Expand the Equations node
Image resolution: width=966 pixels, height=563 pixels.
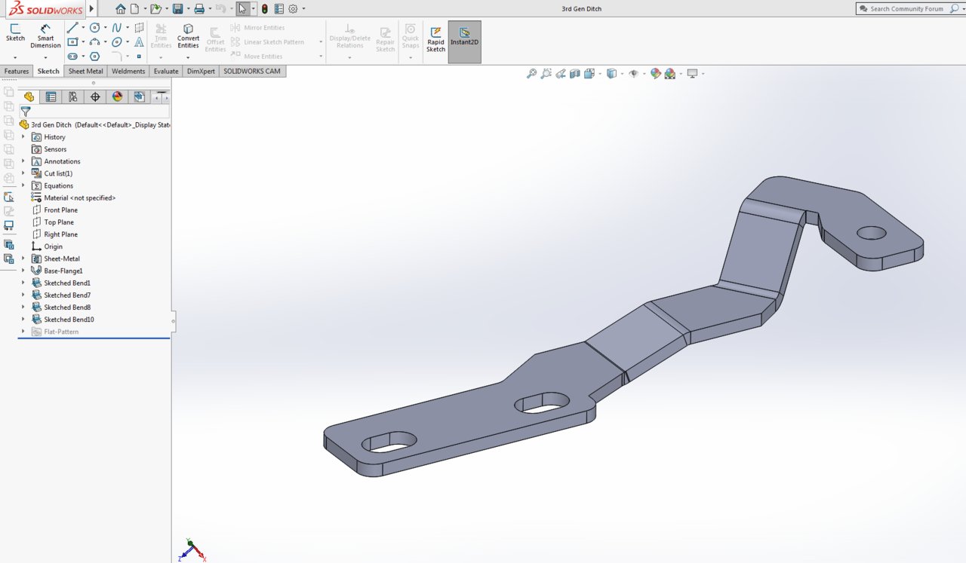tap(23, 185)
